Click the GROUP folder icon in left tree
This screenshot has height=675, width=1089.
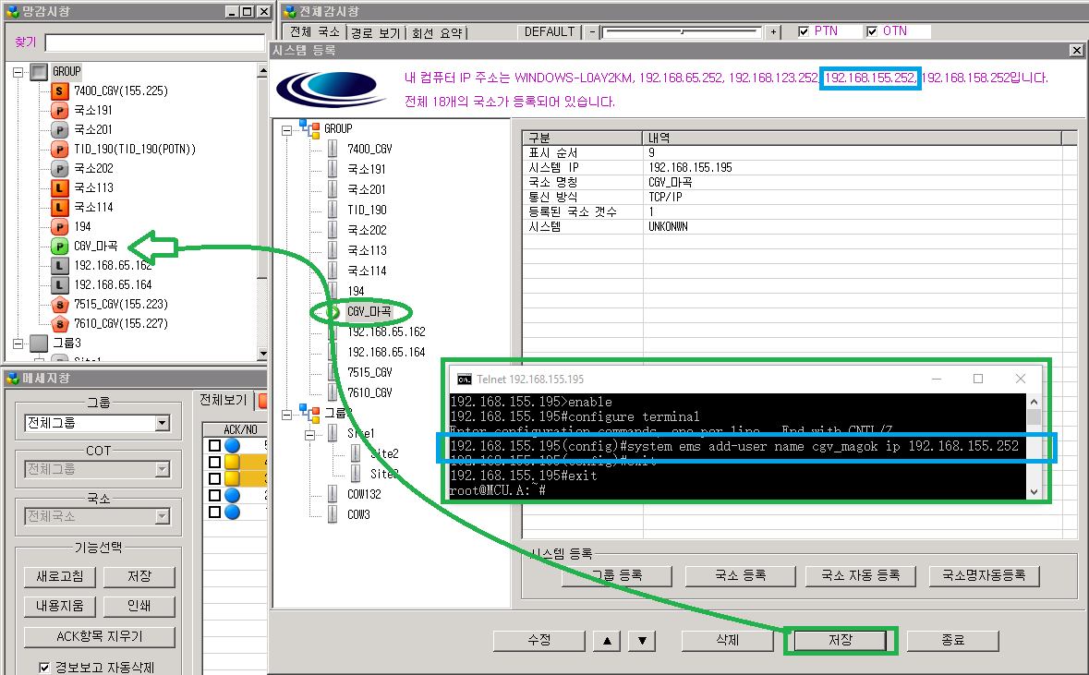point(39,71)
